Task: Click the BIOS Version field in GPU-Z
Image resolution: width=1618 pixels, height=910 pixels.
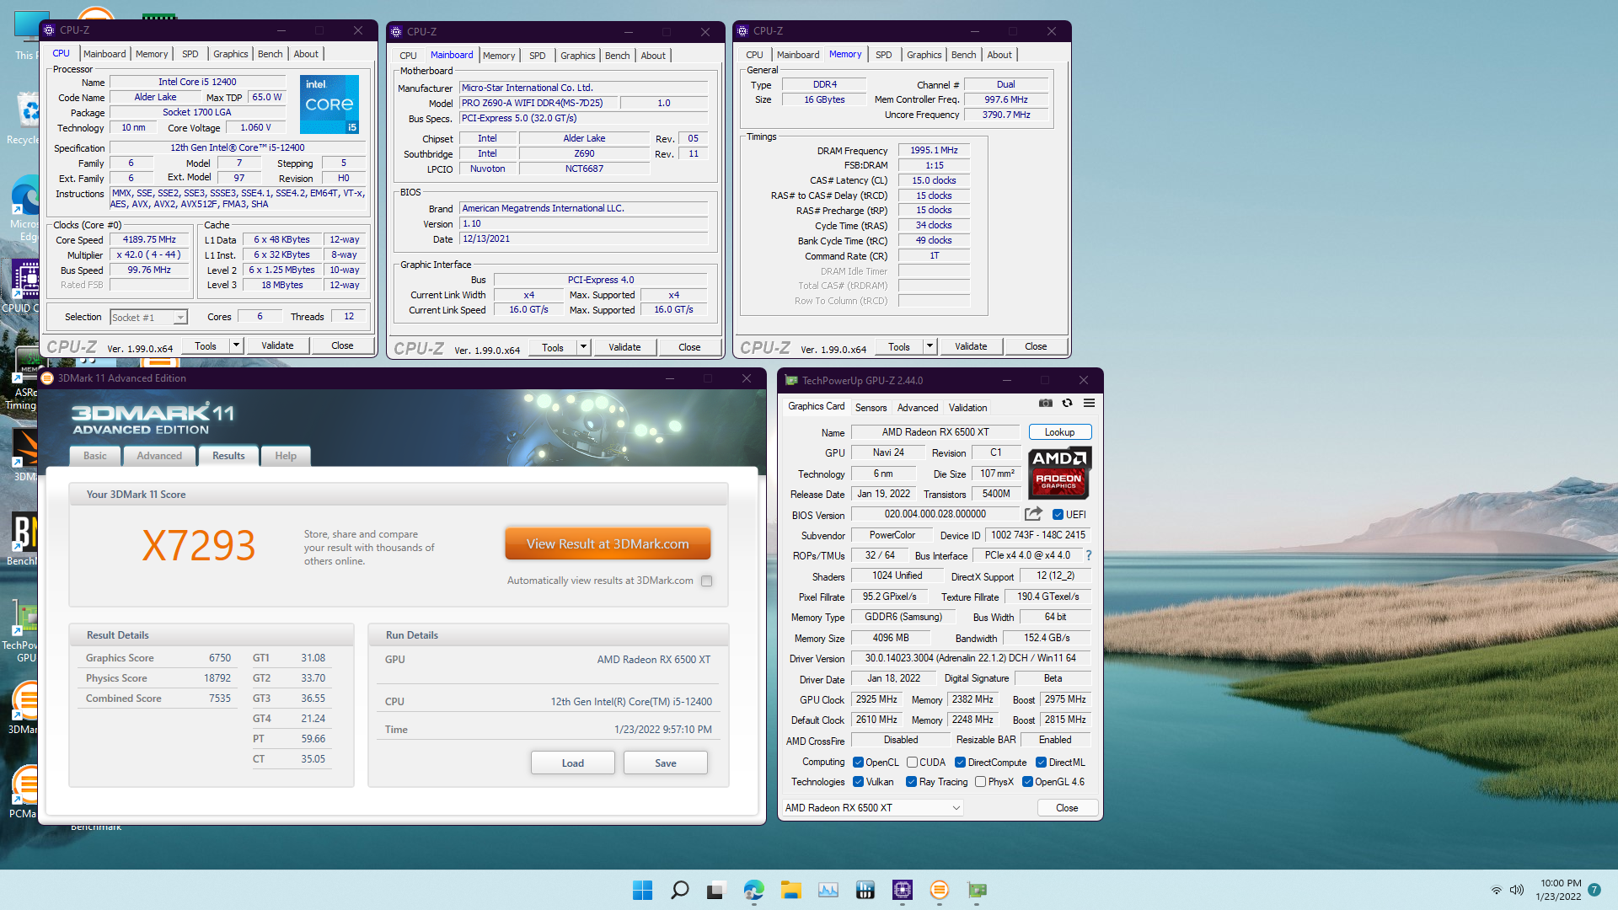Action: [935, 514]
